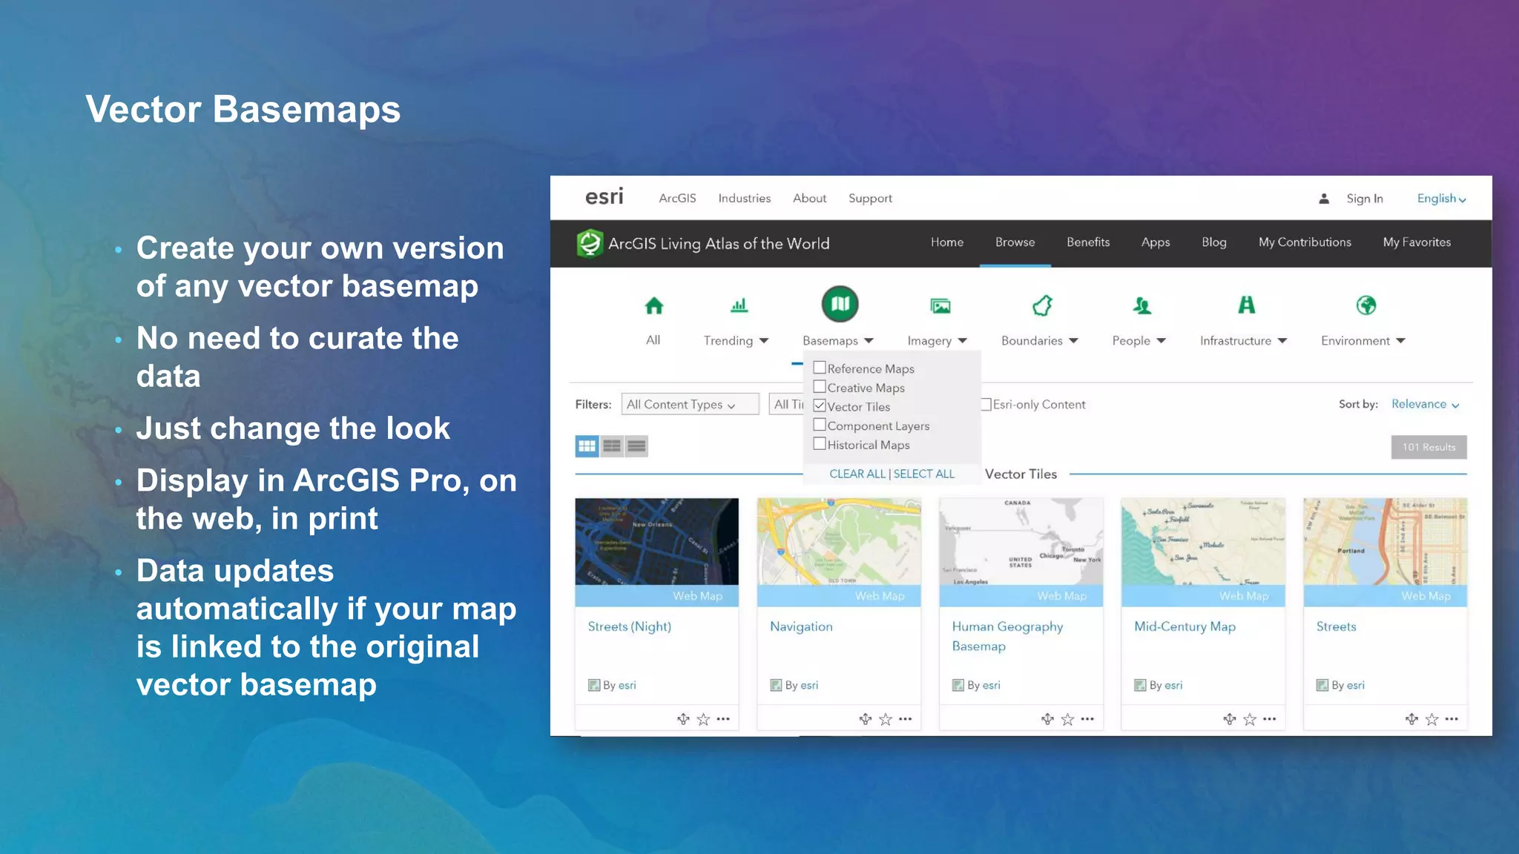Expand the Trending dropdown arrow

[764, 341]
